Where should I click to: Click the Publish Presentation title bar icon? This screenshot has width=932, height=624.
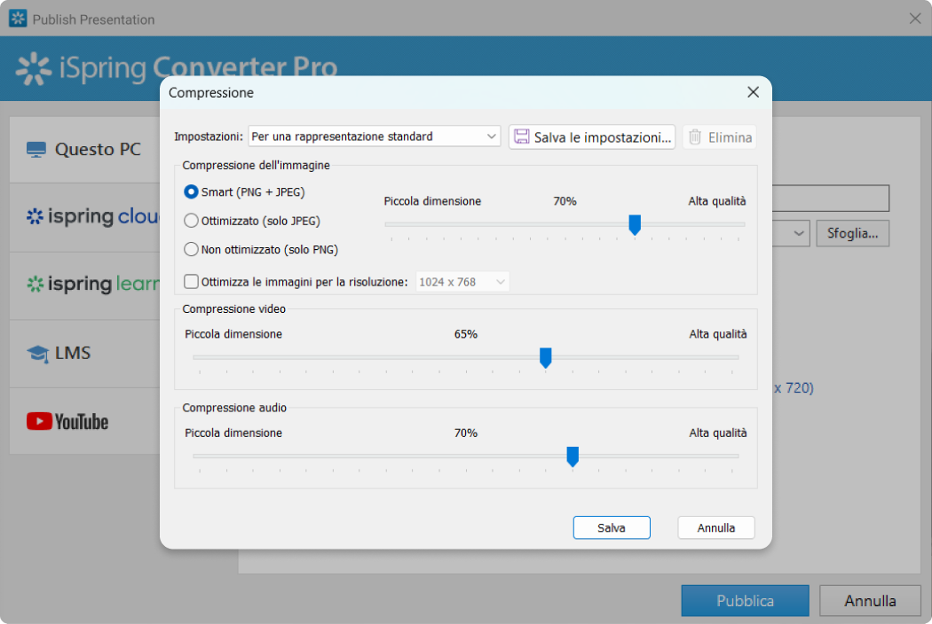(18, 19)
